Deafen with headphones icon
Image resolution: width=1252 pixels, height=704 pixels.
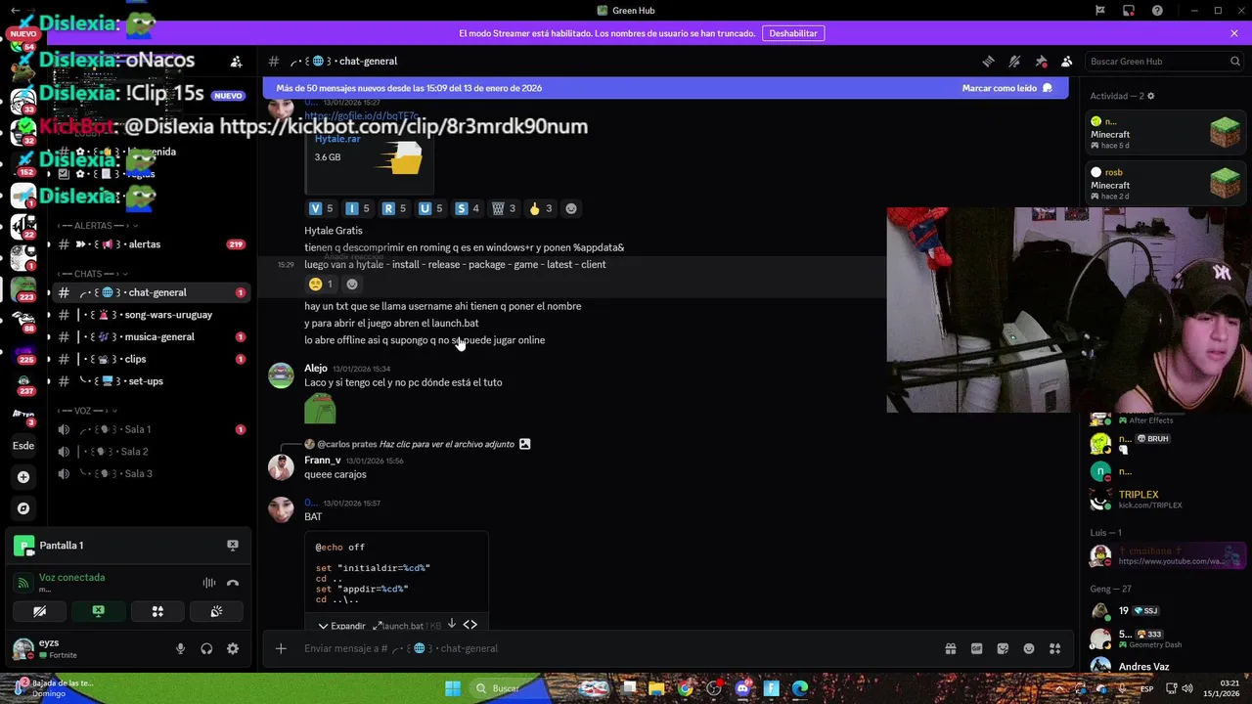206,648
